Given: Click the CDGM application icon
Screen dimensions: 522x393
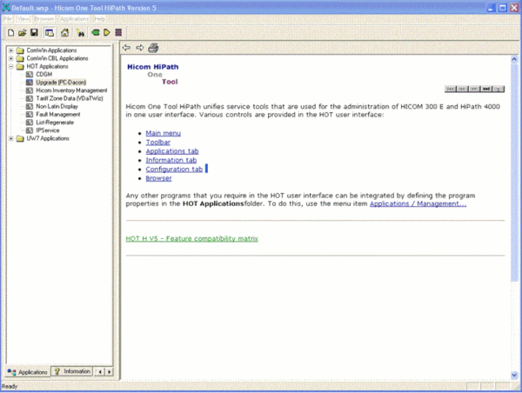Looking at the screenshot, I should [x=30, y=74].
